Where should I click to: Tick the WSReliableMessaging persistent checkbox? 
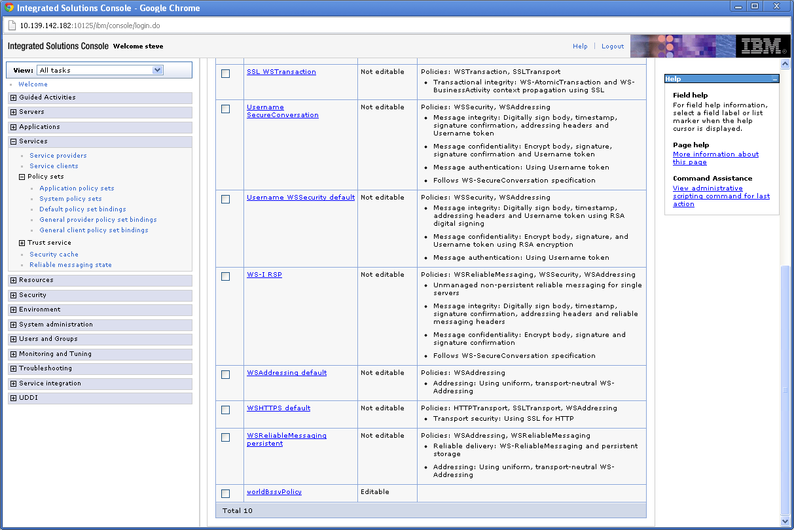point(225,437)
